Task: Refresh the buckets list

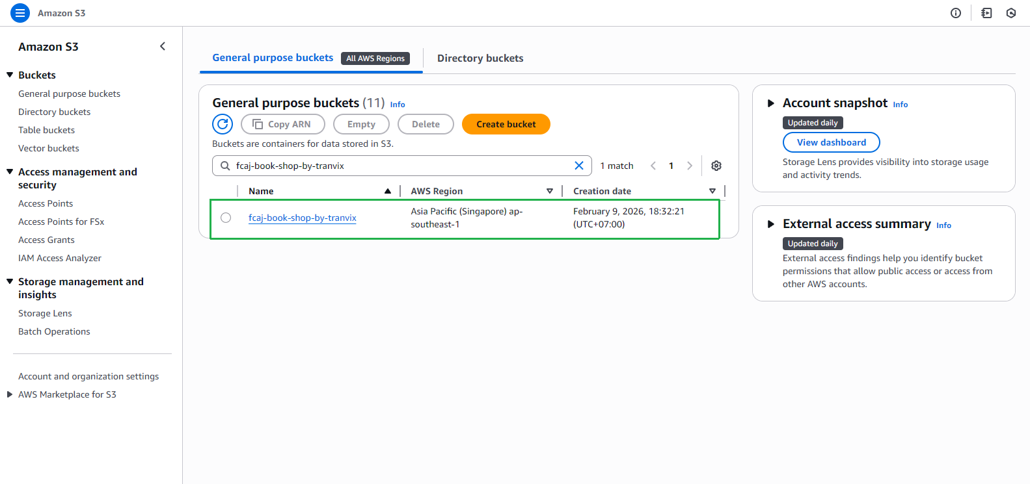Action: (223, 124)
